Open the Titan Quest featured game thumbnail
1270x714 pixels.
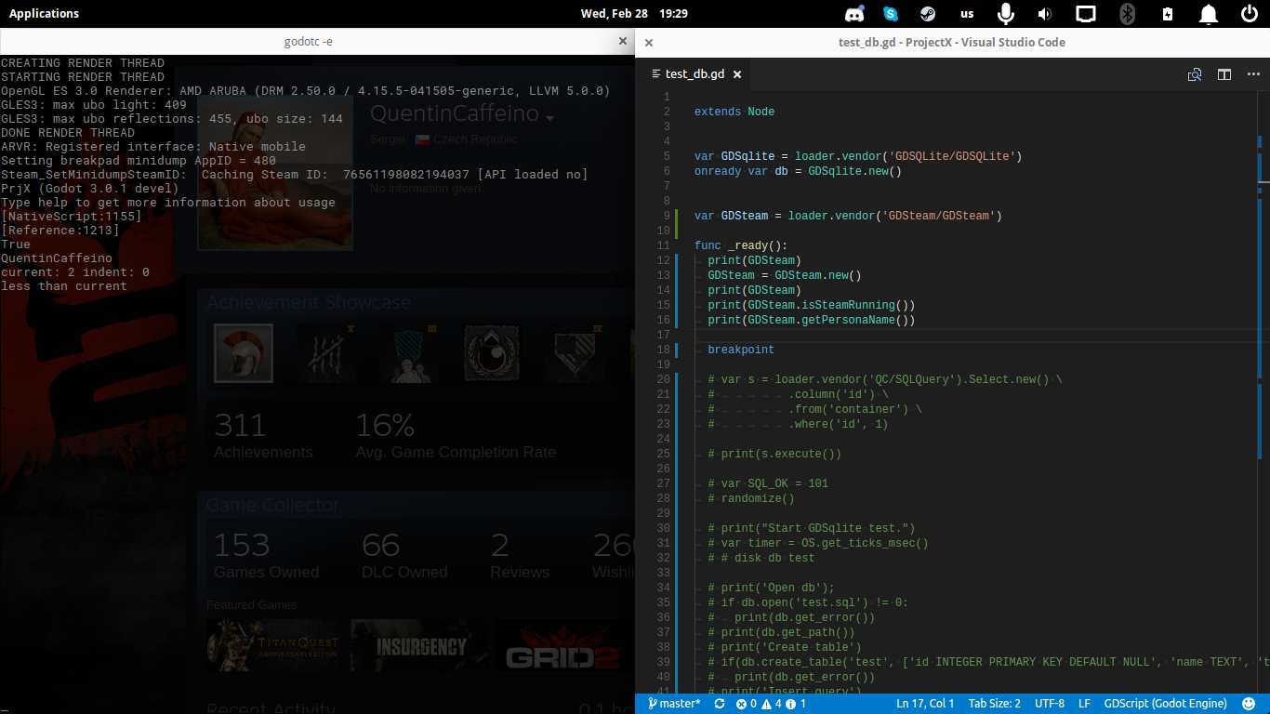click(276, 645)
